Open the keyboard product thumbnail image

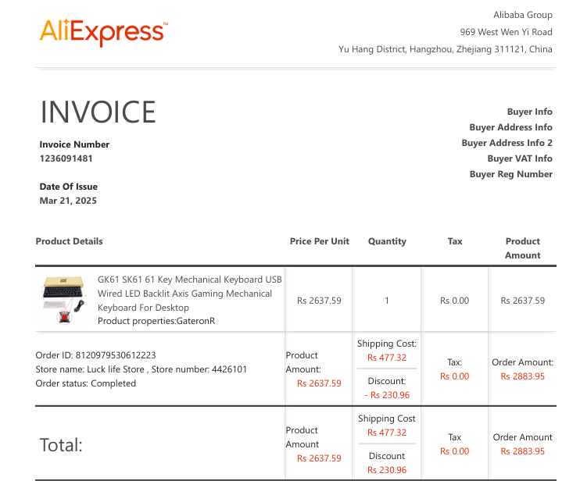(63, 301)
